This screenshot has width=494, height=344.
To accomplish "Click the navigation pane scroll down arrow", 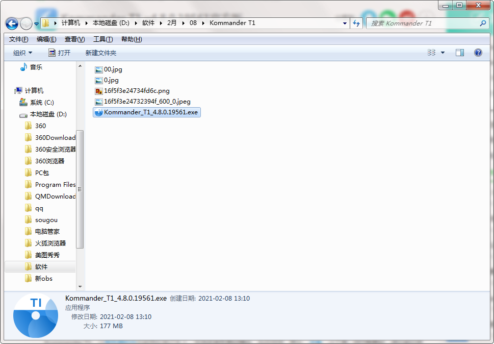I will 80,287.
